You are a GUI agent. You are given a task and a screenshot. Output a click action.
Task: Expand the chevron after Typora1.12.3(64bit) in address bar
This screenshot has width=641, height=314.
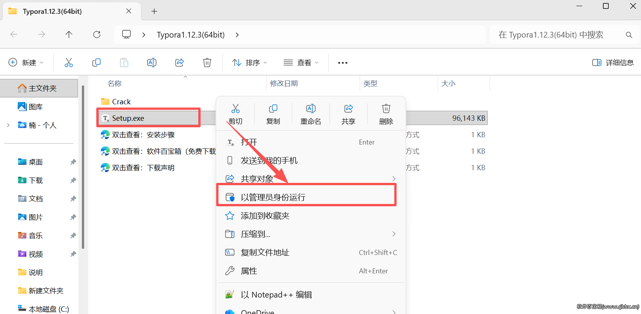coord(237,35)
